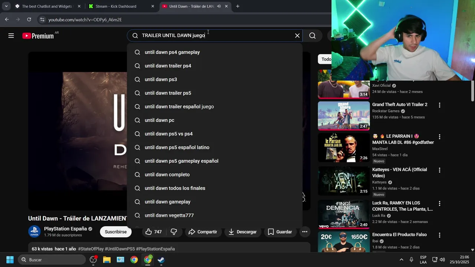Viewport: 475px width, 267px height.
Task: Open more actions three-dot button under video
Action: pos(305,232)
